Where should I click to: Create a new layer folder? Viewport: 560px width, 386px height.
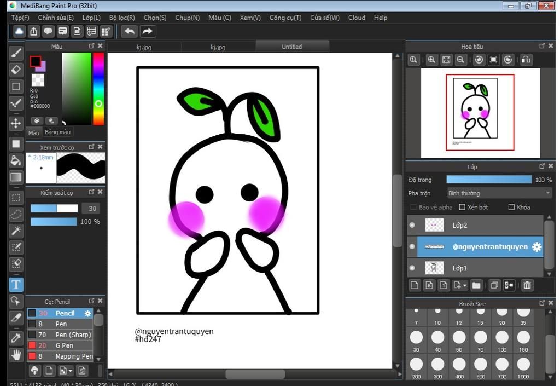coord(476,285)
